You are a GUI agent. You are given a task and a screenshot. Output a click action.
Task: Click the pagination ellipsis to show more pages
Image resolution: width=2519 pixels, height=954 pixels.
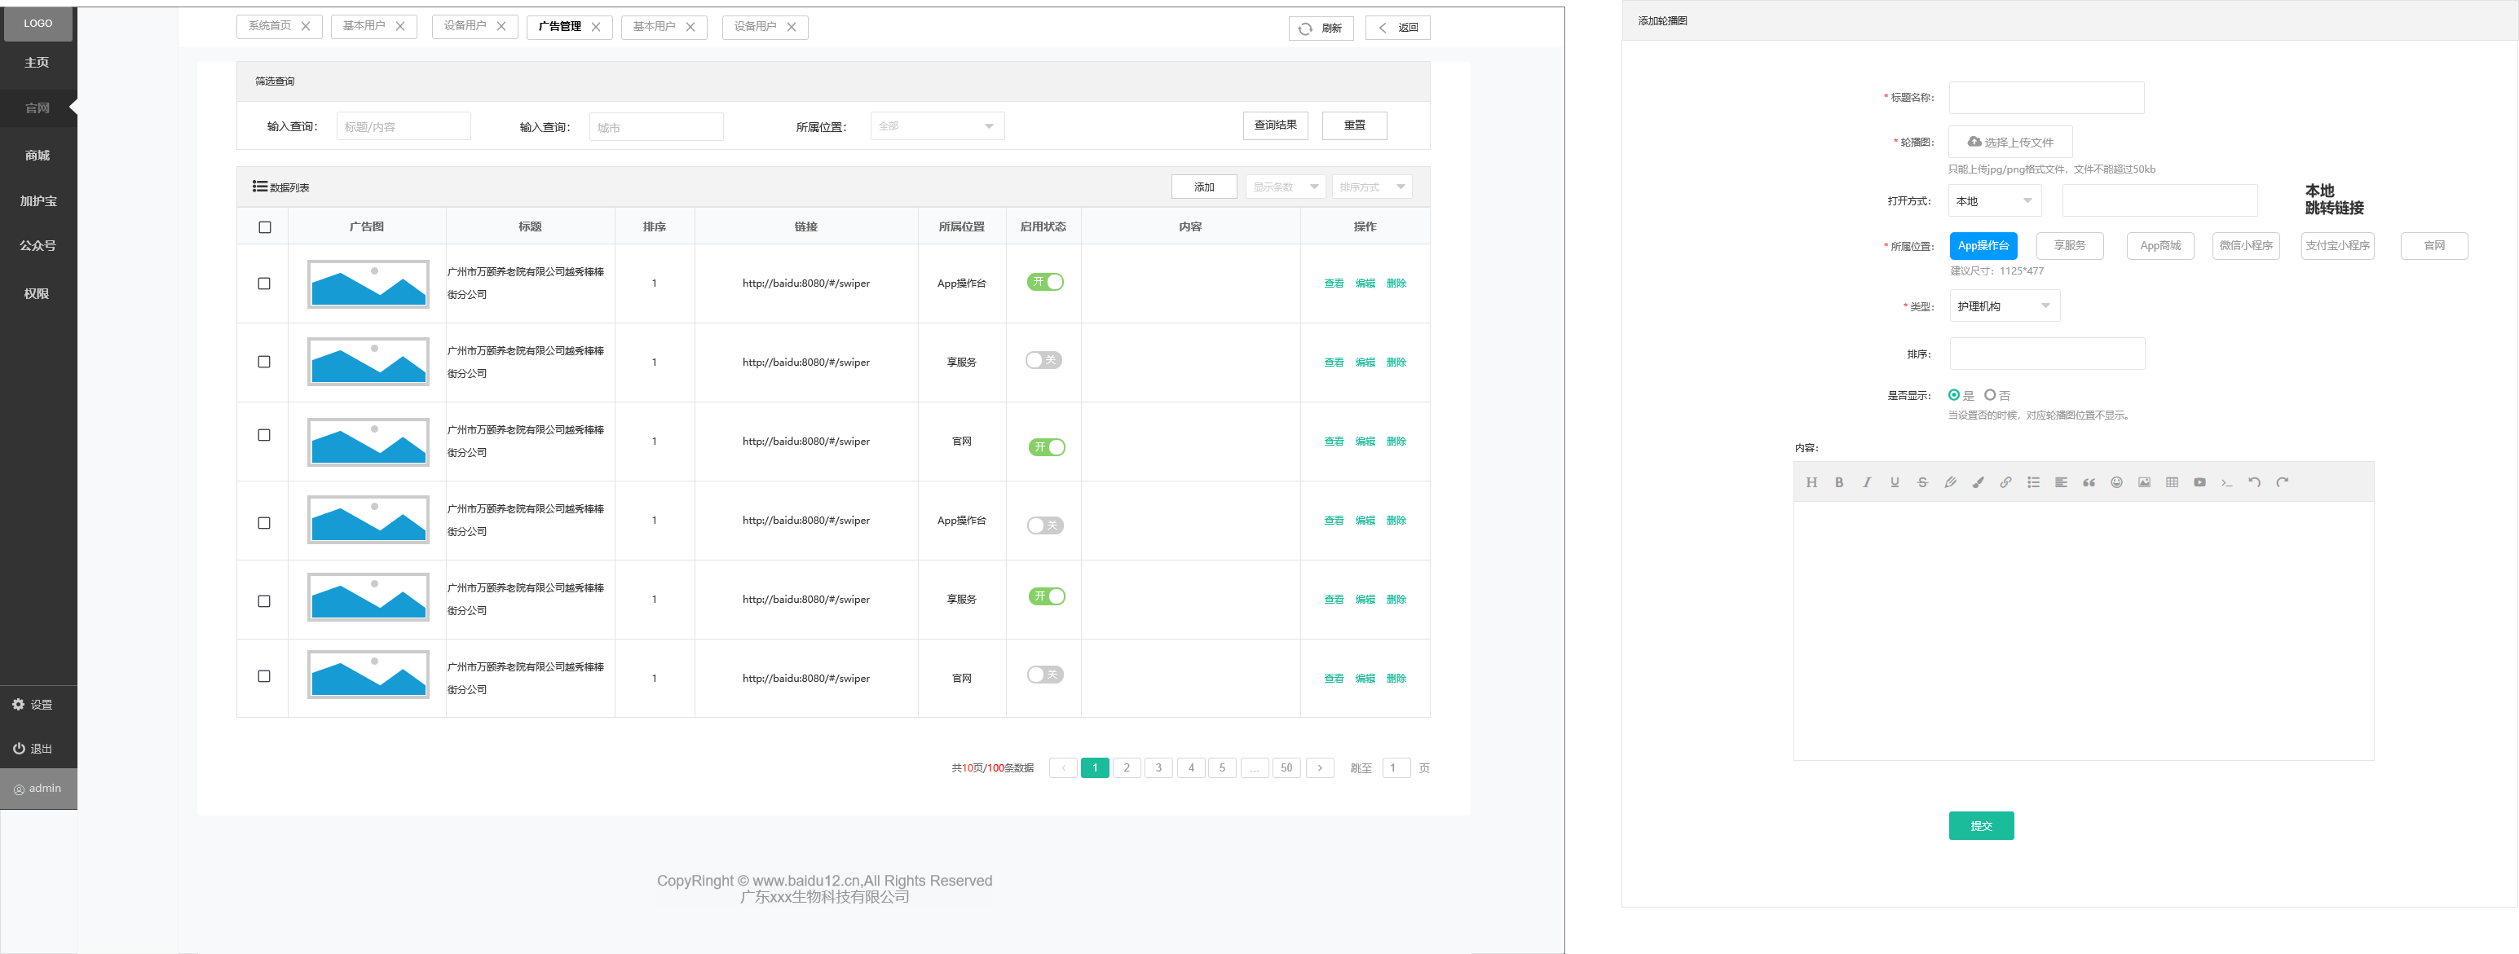(1255, 767)
